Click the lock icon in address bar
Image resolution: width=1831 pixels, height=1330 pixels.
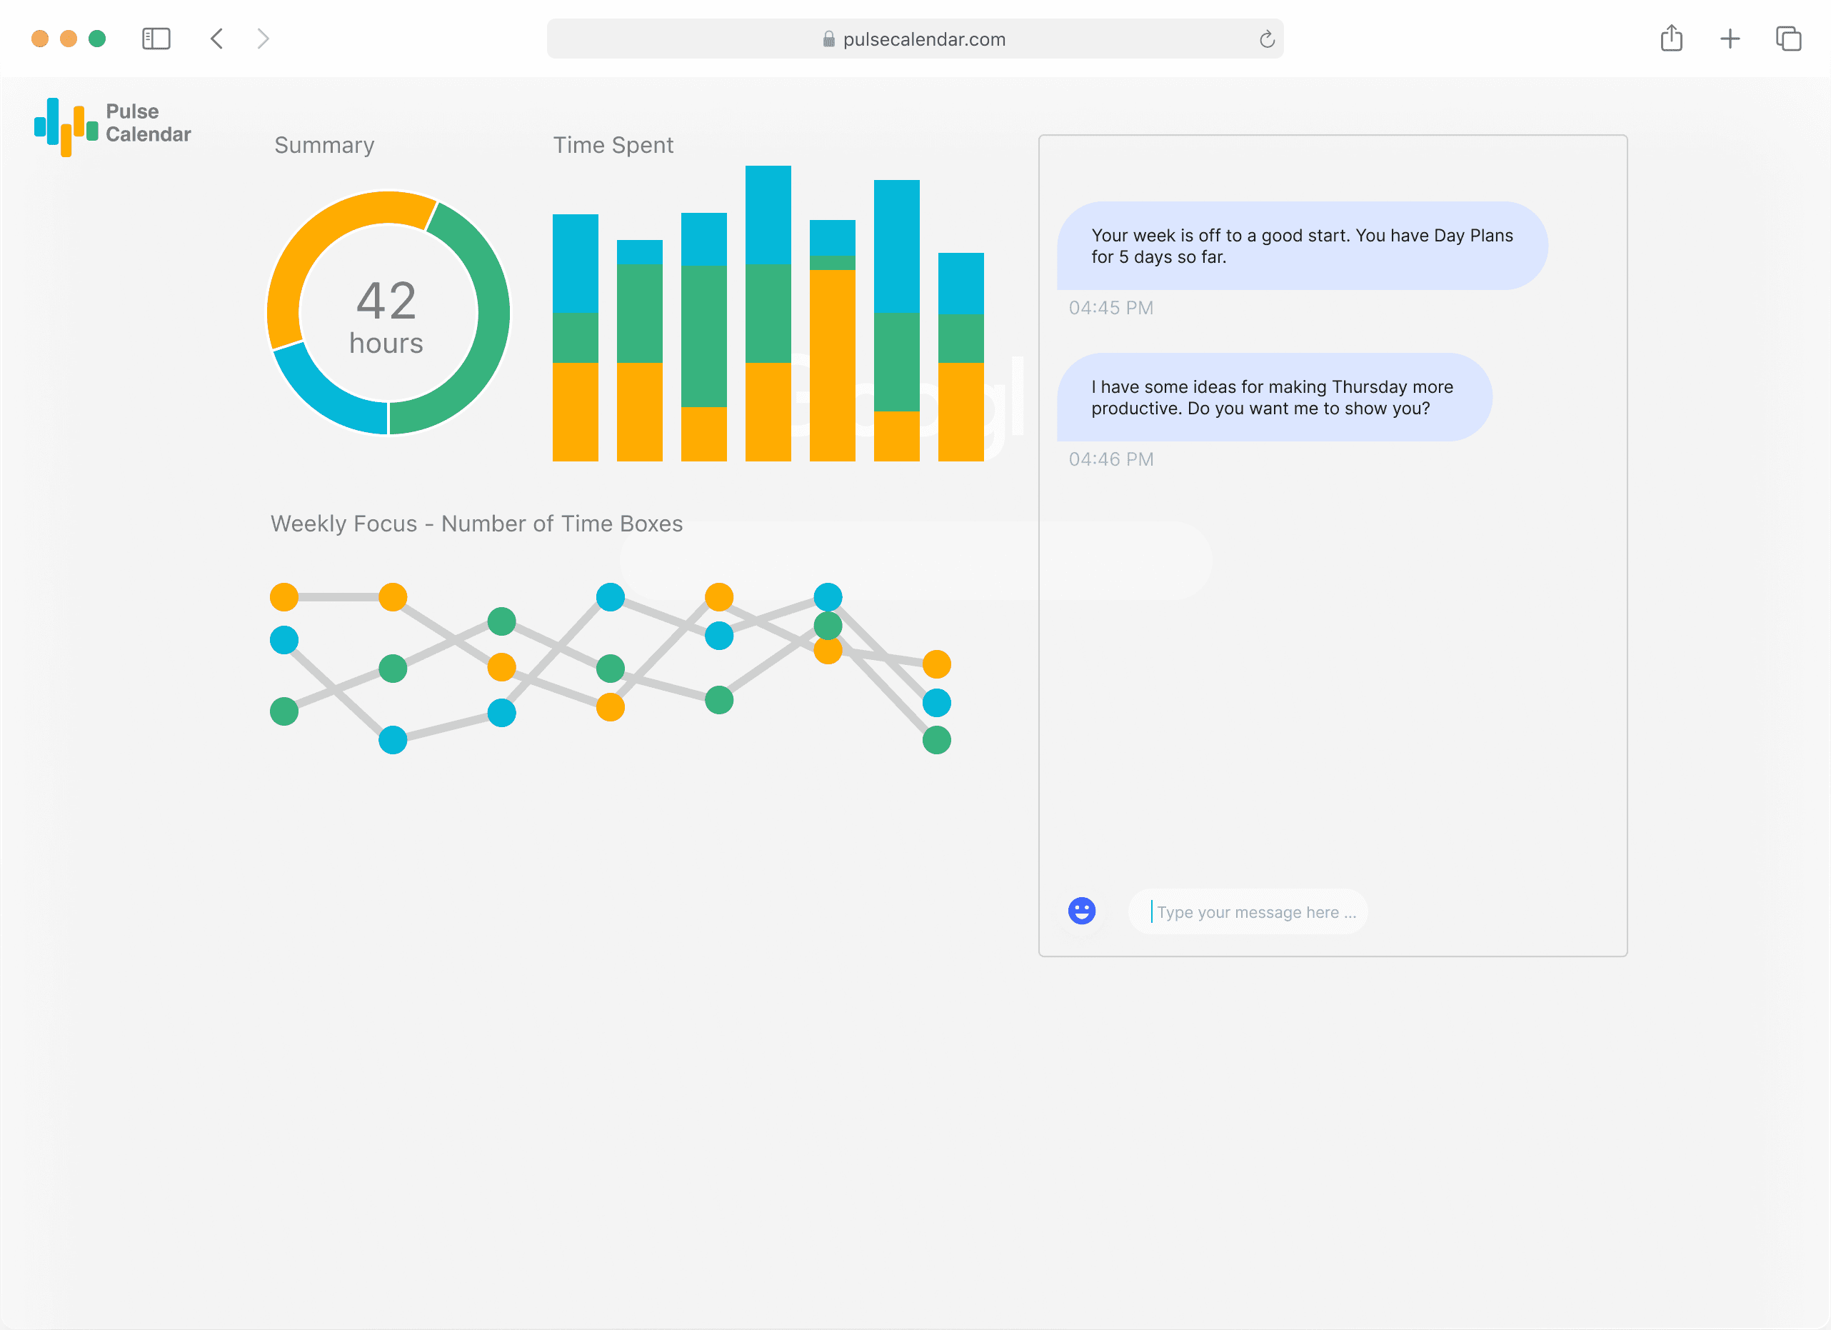click(828, 39)
